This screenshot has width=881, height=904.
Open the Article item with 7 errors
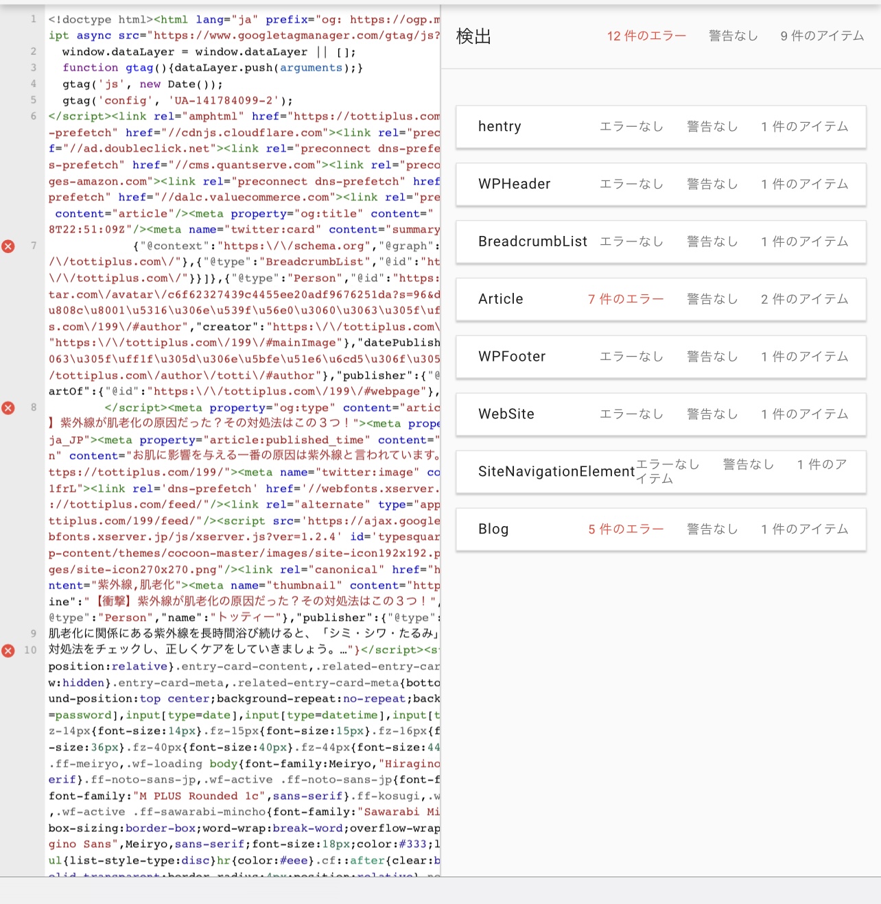coord(661,300)
